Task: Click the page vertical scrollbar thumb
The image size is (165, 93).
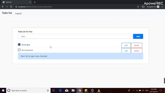Action: (x=164, y=81)
